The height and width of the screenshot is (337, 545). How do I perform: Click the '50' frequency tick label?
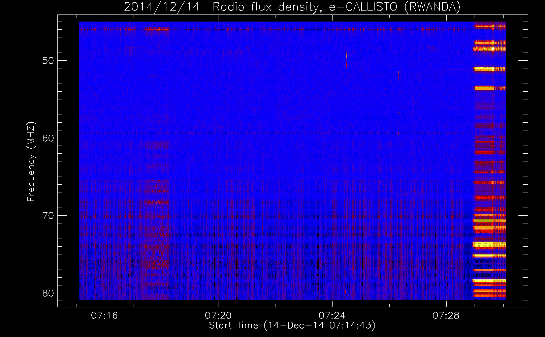pyautogui.click(x=48, y=61)
